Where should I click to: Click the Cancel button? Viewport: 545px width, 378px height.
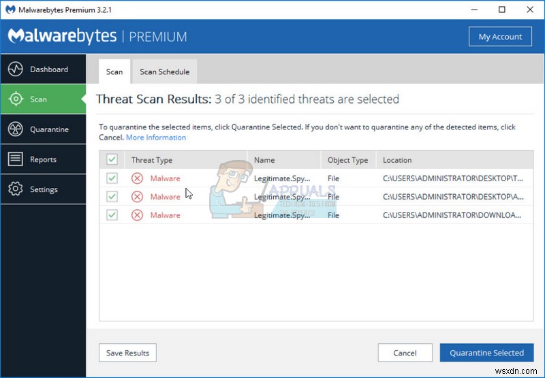(x=405, y=353)
